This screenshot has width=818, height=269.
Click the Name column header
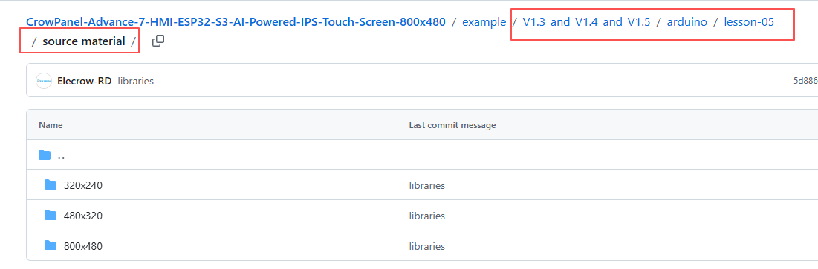(x=51, y=125)
